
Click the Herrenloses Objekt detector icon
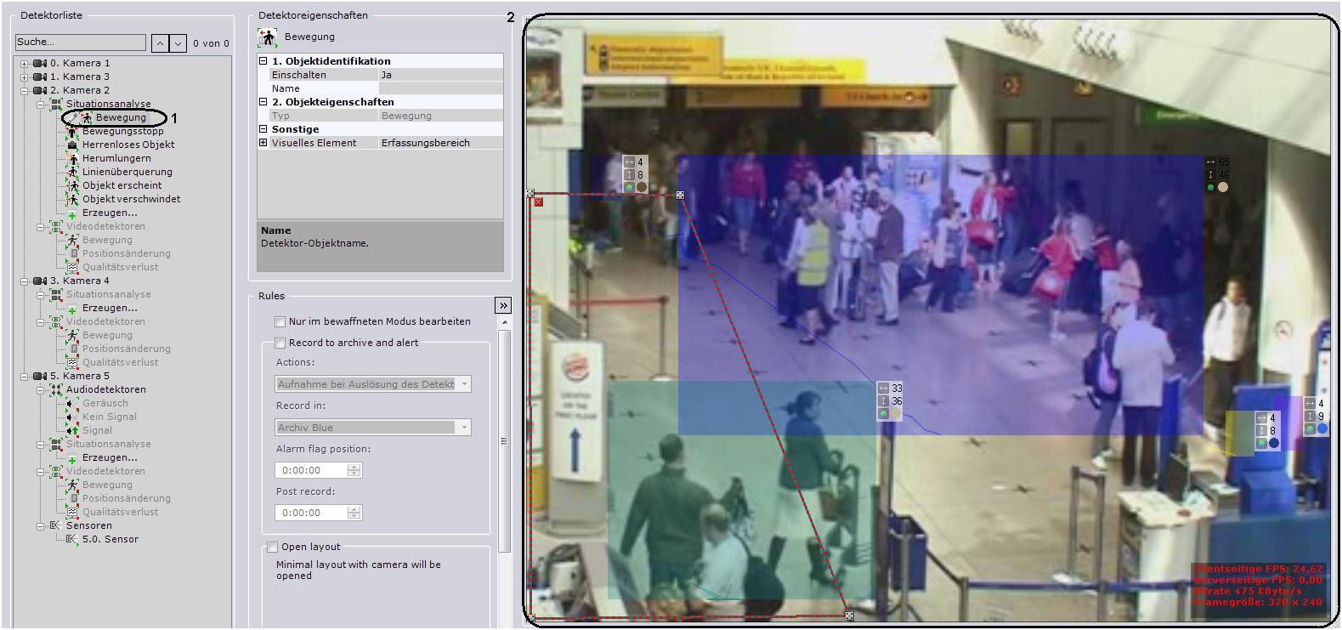click(x=72, y=145)
